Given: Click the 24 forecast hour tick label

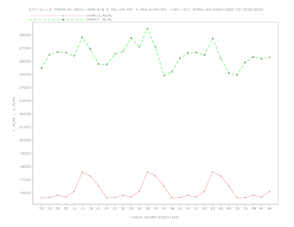Looking at the screenshot, I should point(107,208).
